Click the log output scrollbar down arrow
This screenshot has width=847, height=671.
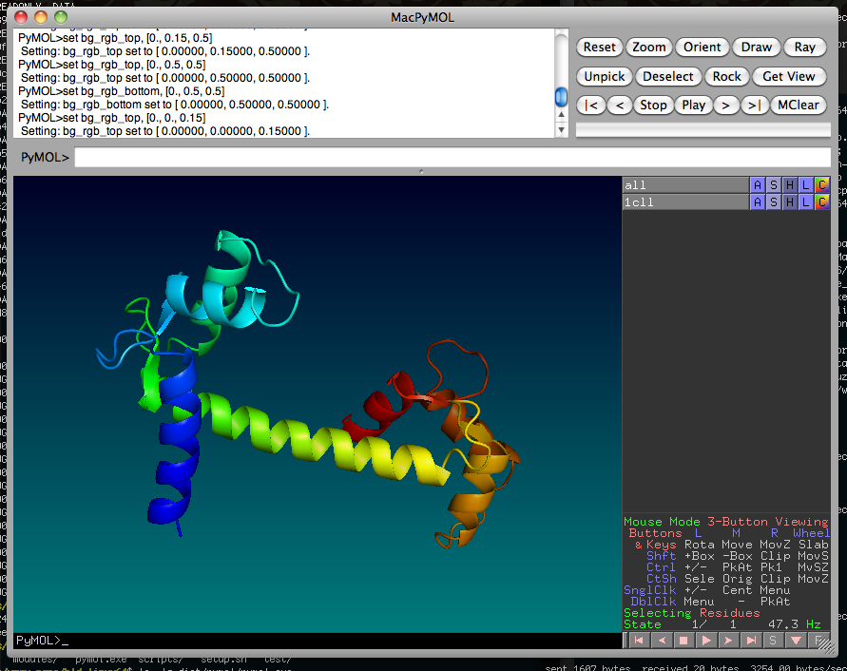(561, 130)
